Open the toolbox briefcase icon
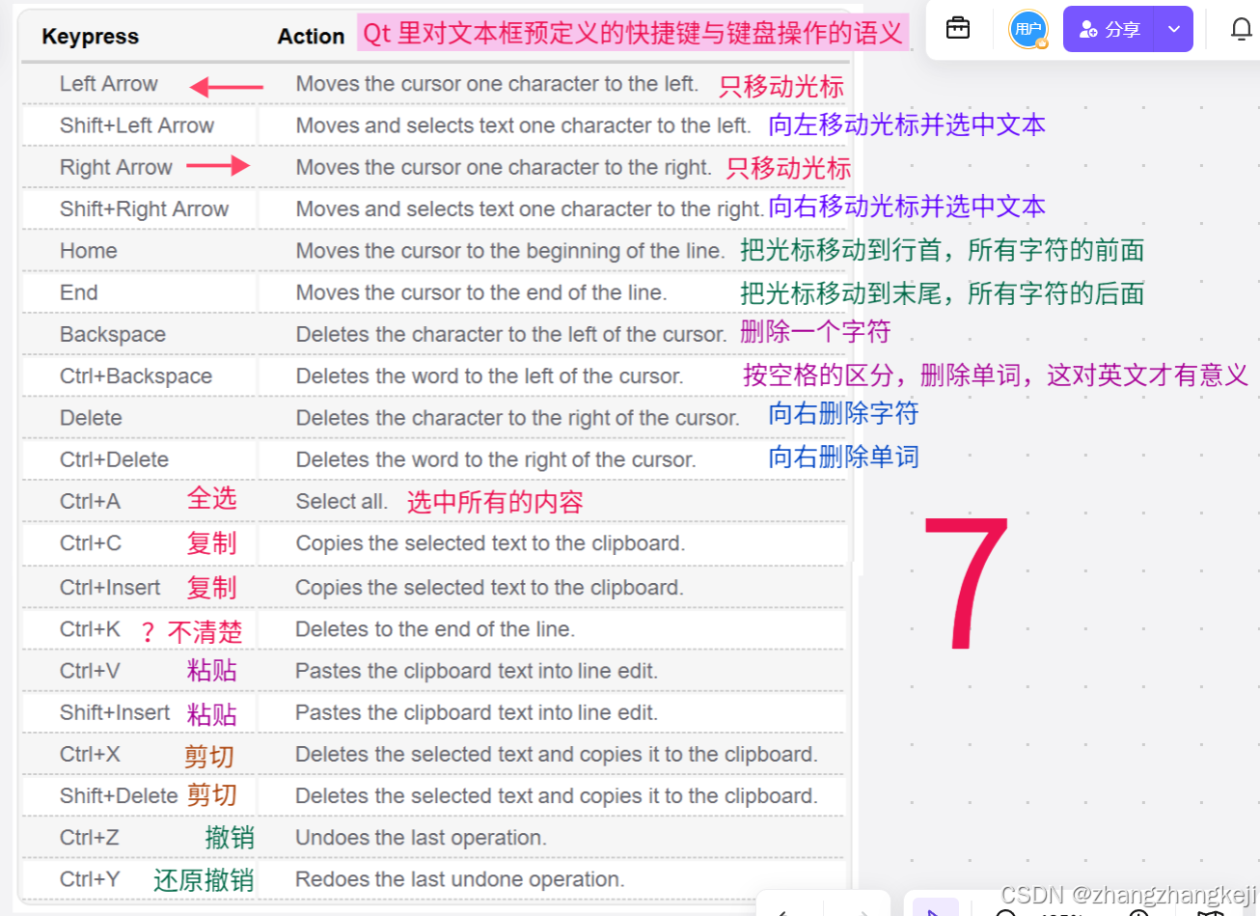The height and width of the screenshot is (916, 1260). tap(958, 29)
